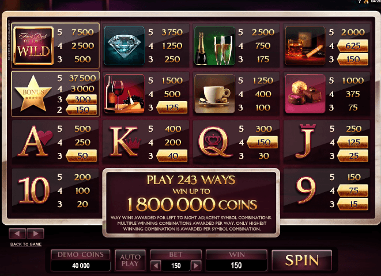Click the Ace with heart symbol
381x276 pixels.
click(35, 141)
